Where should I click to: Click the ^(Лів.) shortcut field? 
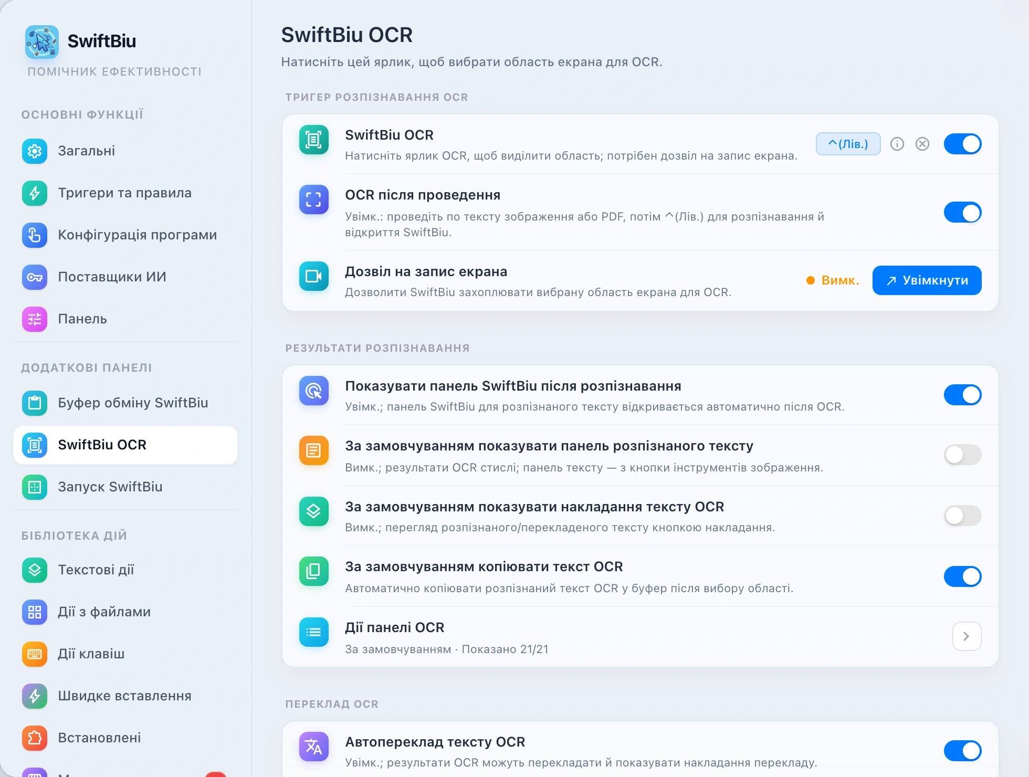click(848, 144)
